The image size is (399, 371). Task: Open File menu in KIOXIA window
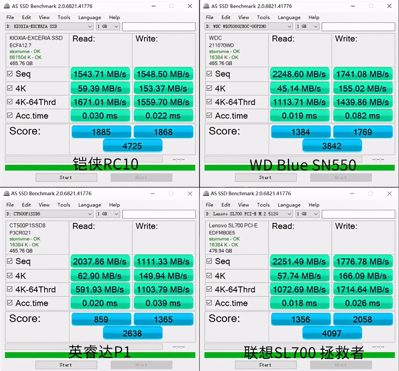(10, 17)
